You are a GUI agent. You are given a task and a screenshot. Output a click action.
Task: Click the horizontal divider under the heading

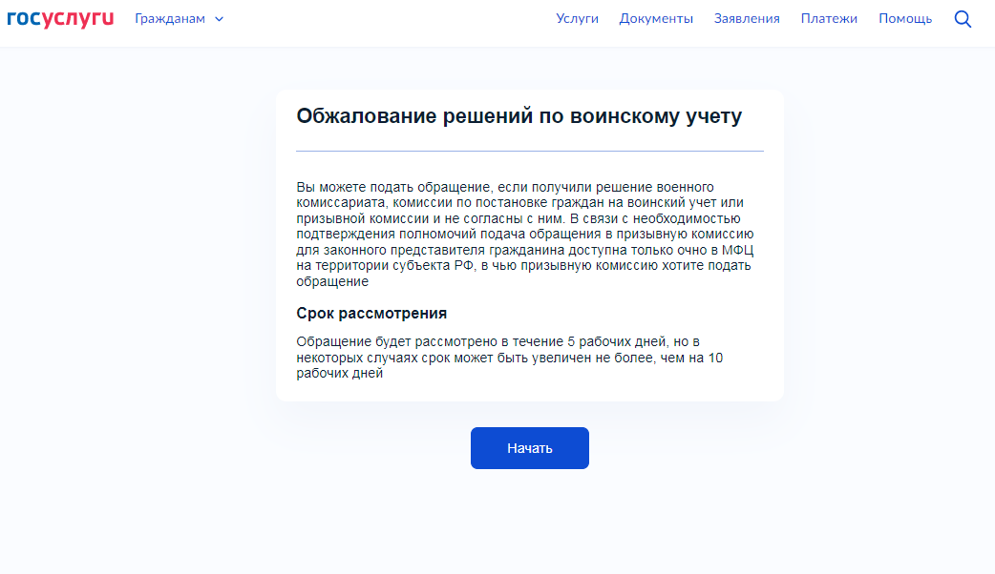pyautogui.click(x=529, y=151)
